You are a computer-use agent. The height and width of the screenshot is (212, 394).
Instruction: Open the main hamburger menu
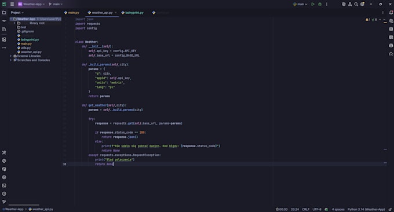tap(12, 4)
